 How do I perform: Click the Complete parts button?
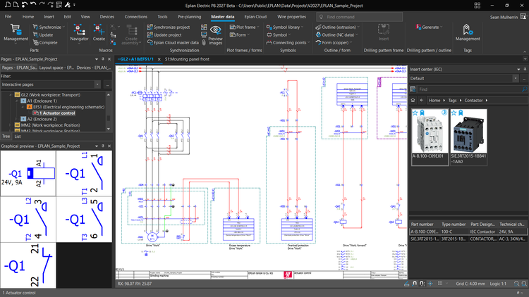point(45,42)
